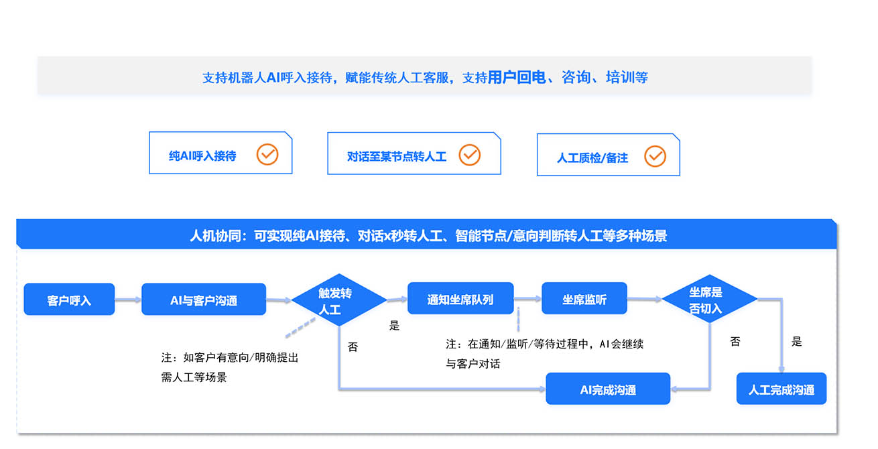Screen dimensions: 878x449
Task: Select the 纯AI呼入接待 feature card
Action: point(221,153)
